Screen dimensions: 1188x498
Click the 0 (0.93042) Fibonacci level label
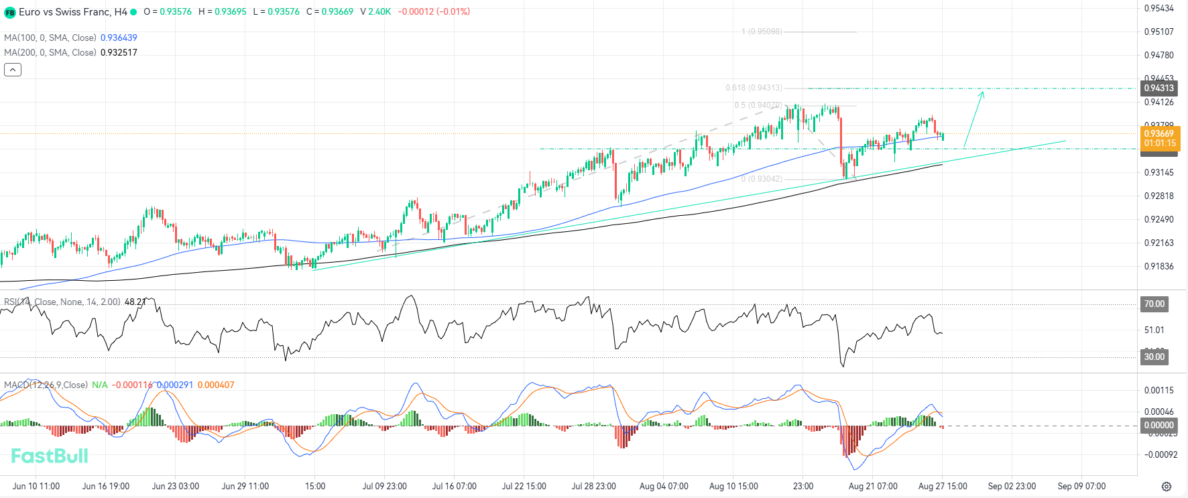pos(762,179)
